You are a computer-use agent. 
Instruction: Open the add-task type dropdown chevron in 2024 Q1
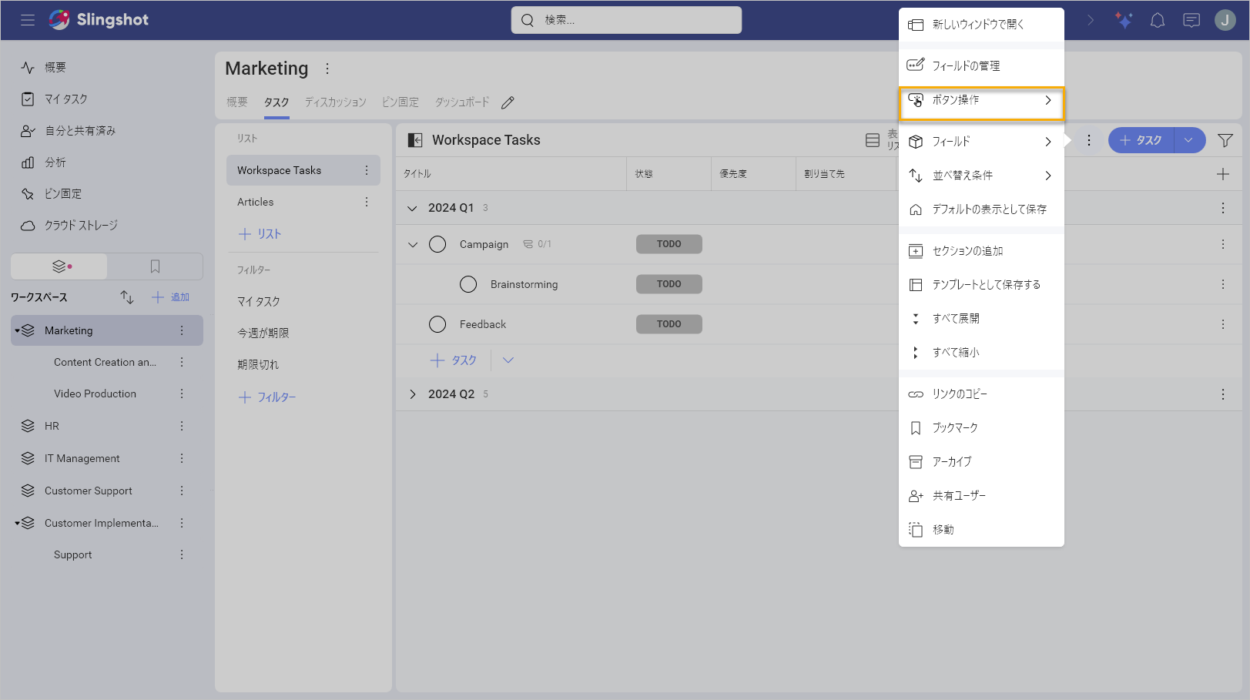click(508, 360)
